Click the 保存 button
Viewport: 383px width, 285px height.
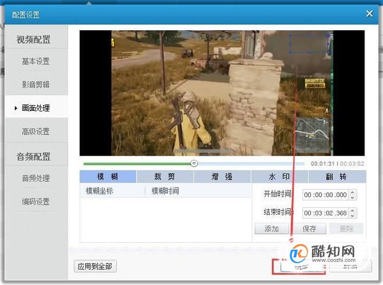point(309,229)
